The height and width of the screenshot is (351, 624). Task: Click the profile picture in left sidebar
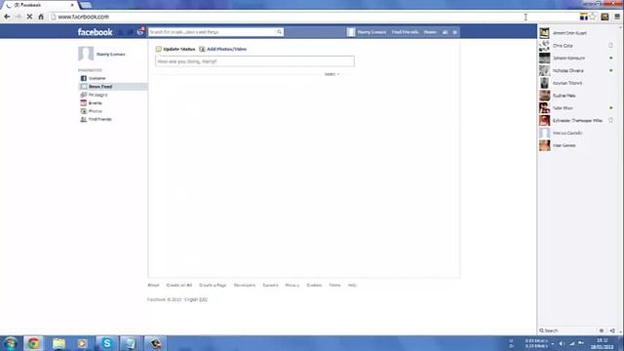coord(86,54)
